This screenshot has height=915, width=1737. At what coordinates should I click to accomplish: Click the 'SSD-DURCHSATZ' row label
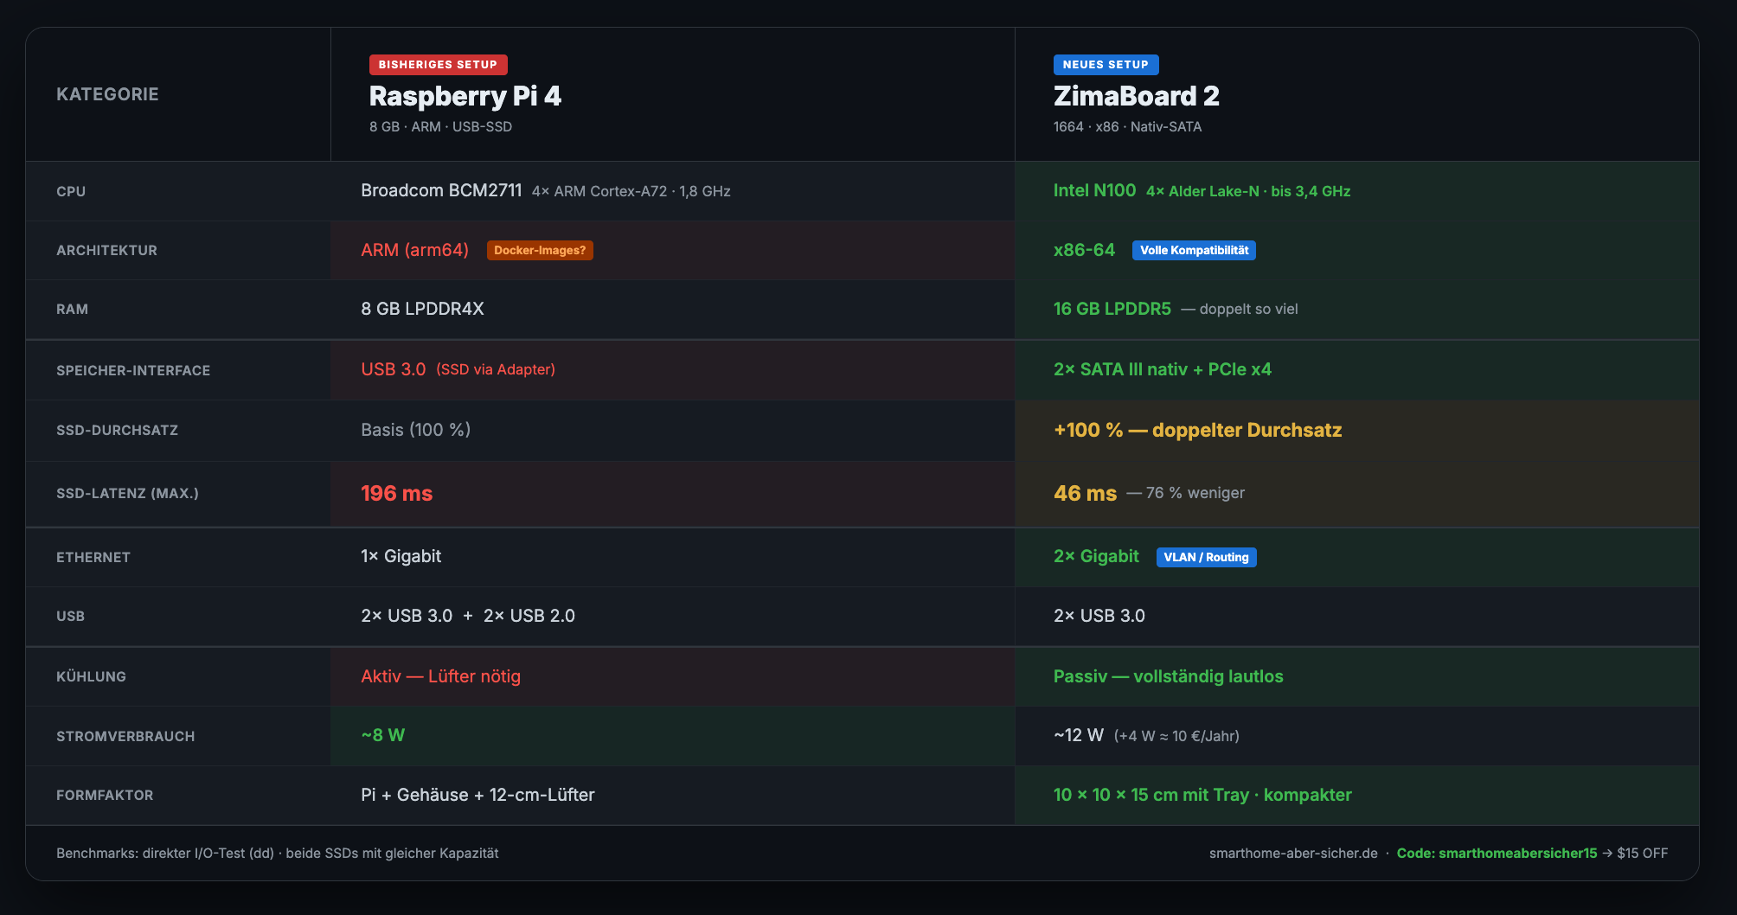coord(117,431)
